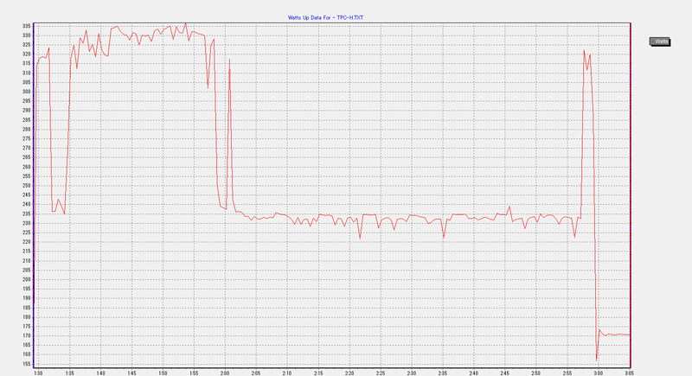Click the 2:30 time label on the X axis
Viewport: 692px width, 376px height.
(x=412, y=373)
